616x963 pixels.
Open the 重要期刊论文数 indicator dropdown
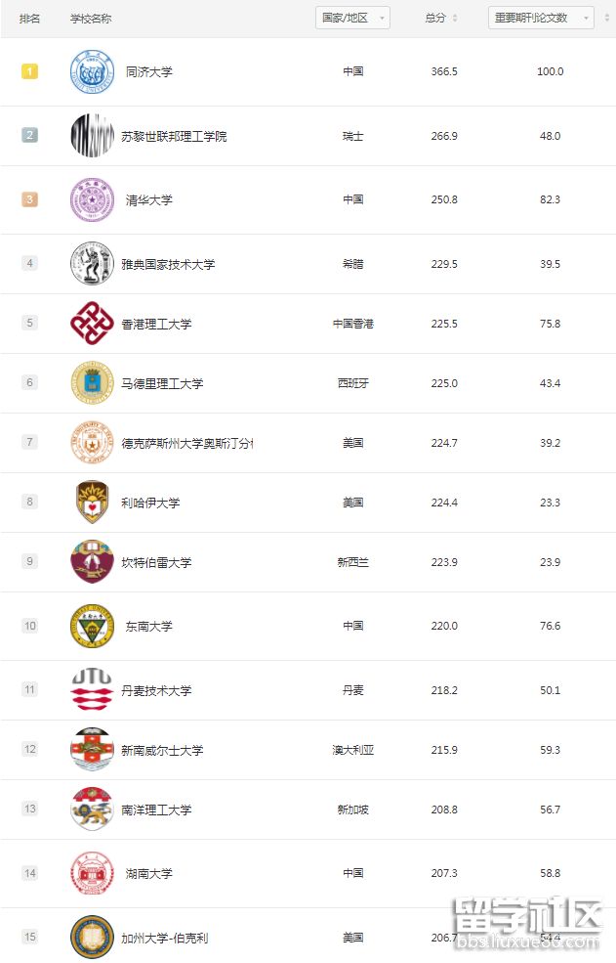tap(541, 18)
